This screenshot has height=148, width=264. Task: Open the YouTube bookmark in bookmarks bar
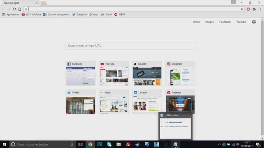tap(31, 15)
